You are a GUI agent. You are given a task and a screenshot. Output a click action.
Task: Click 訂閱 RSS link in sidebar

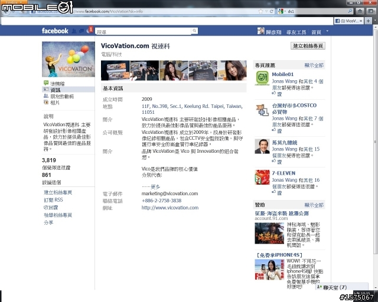click(x=53, y=200)
